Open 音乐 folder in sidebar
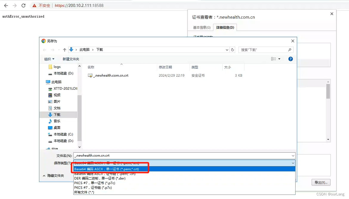This screenshot has width=349, height=199. [54, 121]
